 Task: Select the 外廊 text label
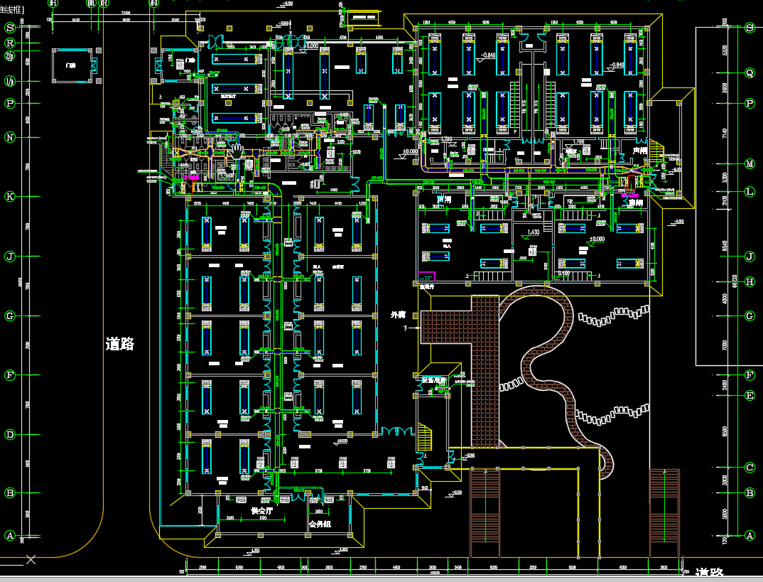pyautogui.click(x=398, y=314)
